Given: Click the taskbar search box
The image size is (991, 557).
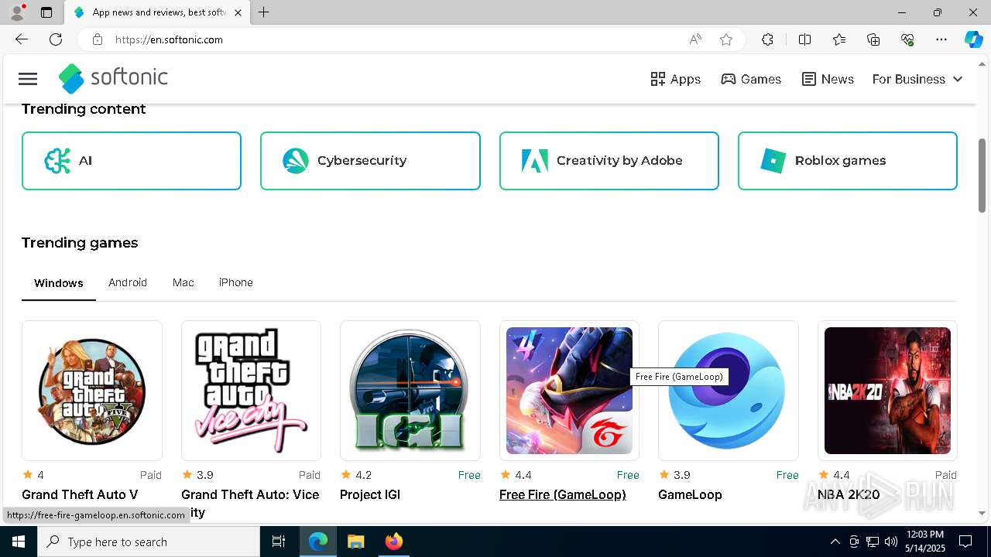Looking at the screenshot, I should coord(149,542).
